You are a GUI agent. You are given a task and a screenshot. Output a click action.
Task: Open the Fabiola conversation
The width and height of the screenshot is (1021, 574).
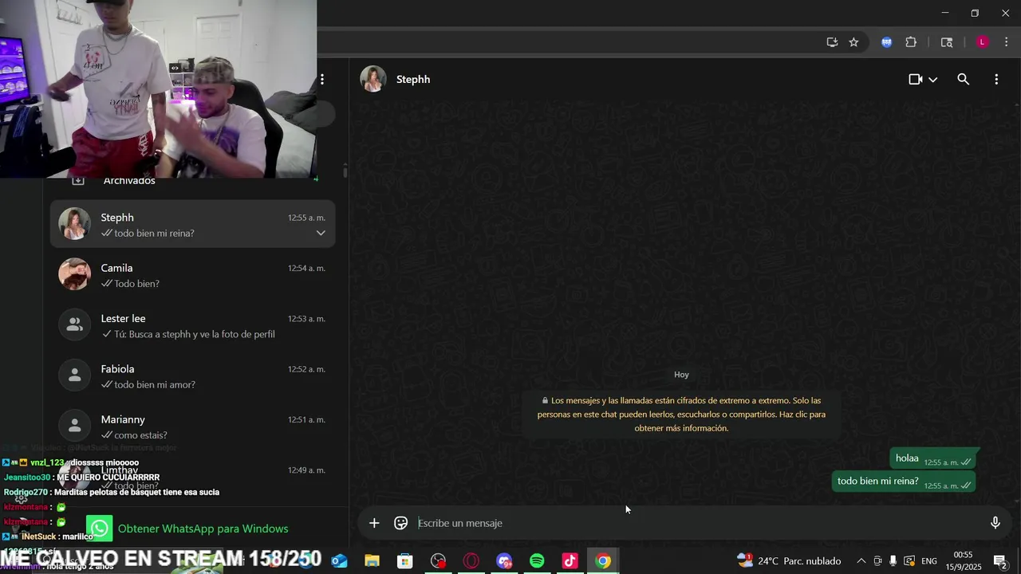point(192,376)
